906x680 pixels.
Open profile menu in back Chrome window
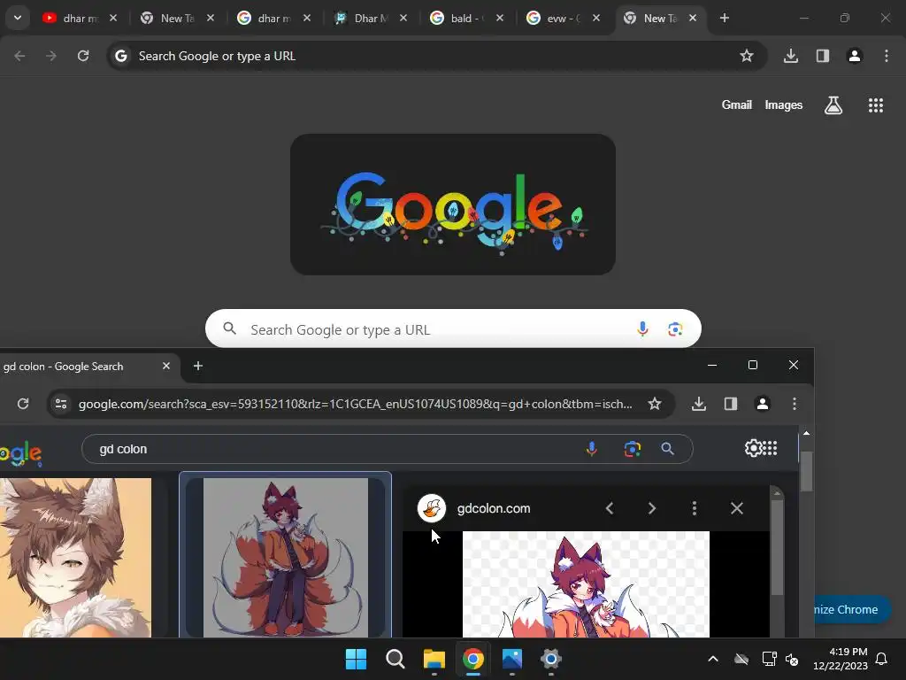point(855,56)
